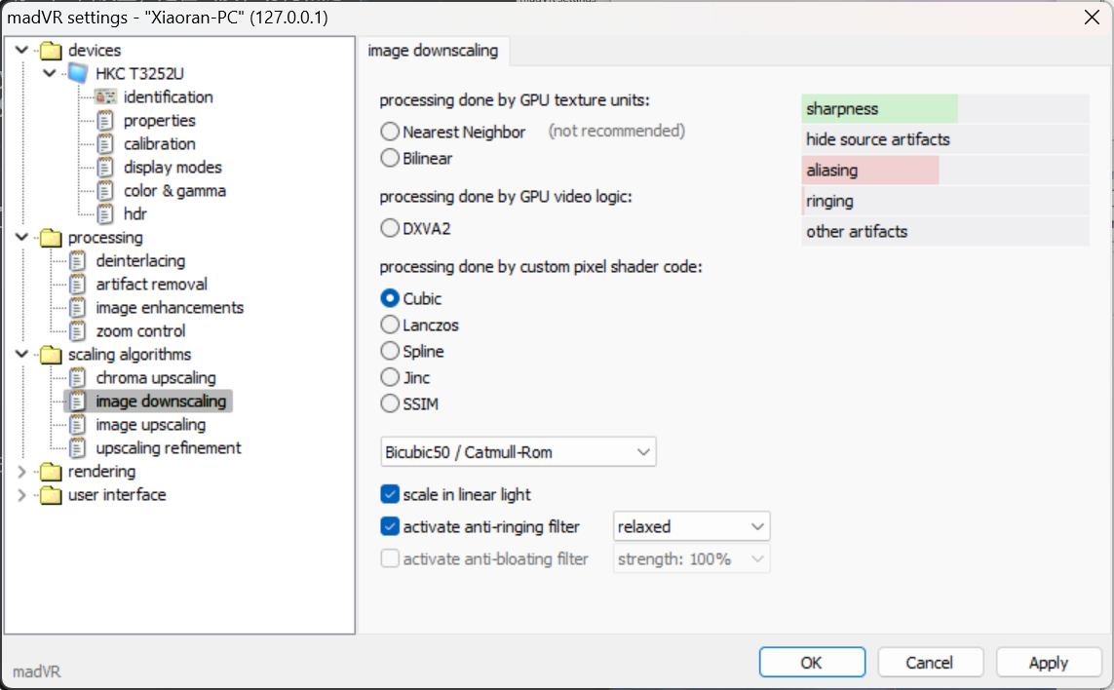
Task: Open the Bicubic50 / Catmull-Rom dropdown
Action: point(519,452)
